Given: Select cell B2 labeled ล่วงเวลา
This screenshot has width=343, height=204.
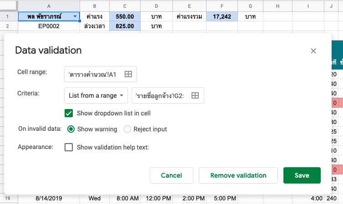Looking at the screenshot, I should coord(95,26).
